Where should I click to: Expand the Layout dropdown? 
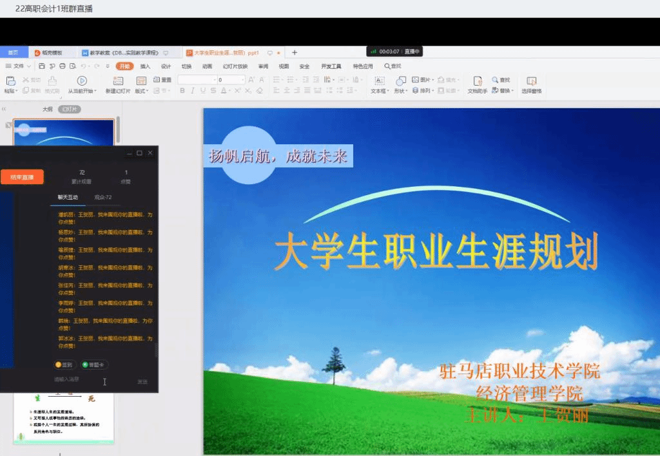pos(141,91)
